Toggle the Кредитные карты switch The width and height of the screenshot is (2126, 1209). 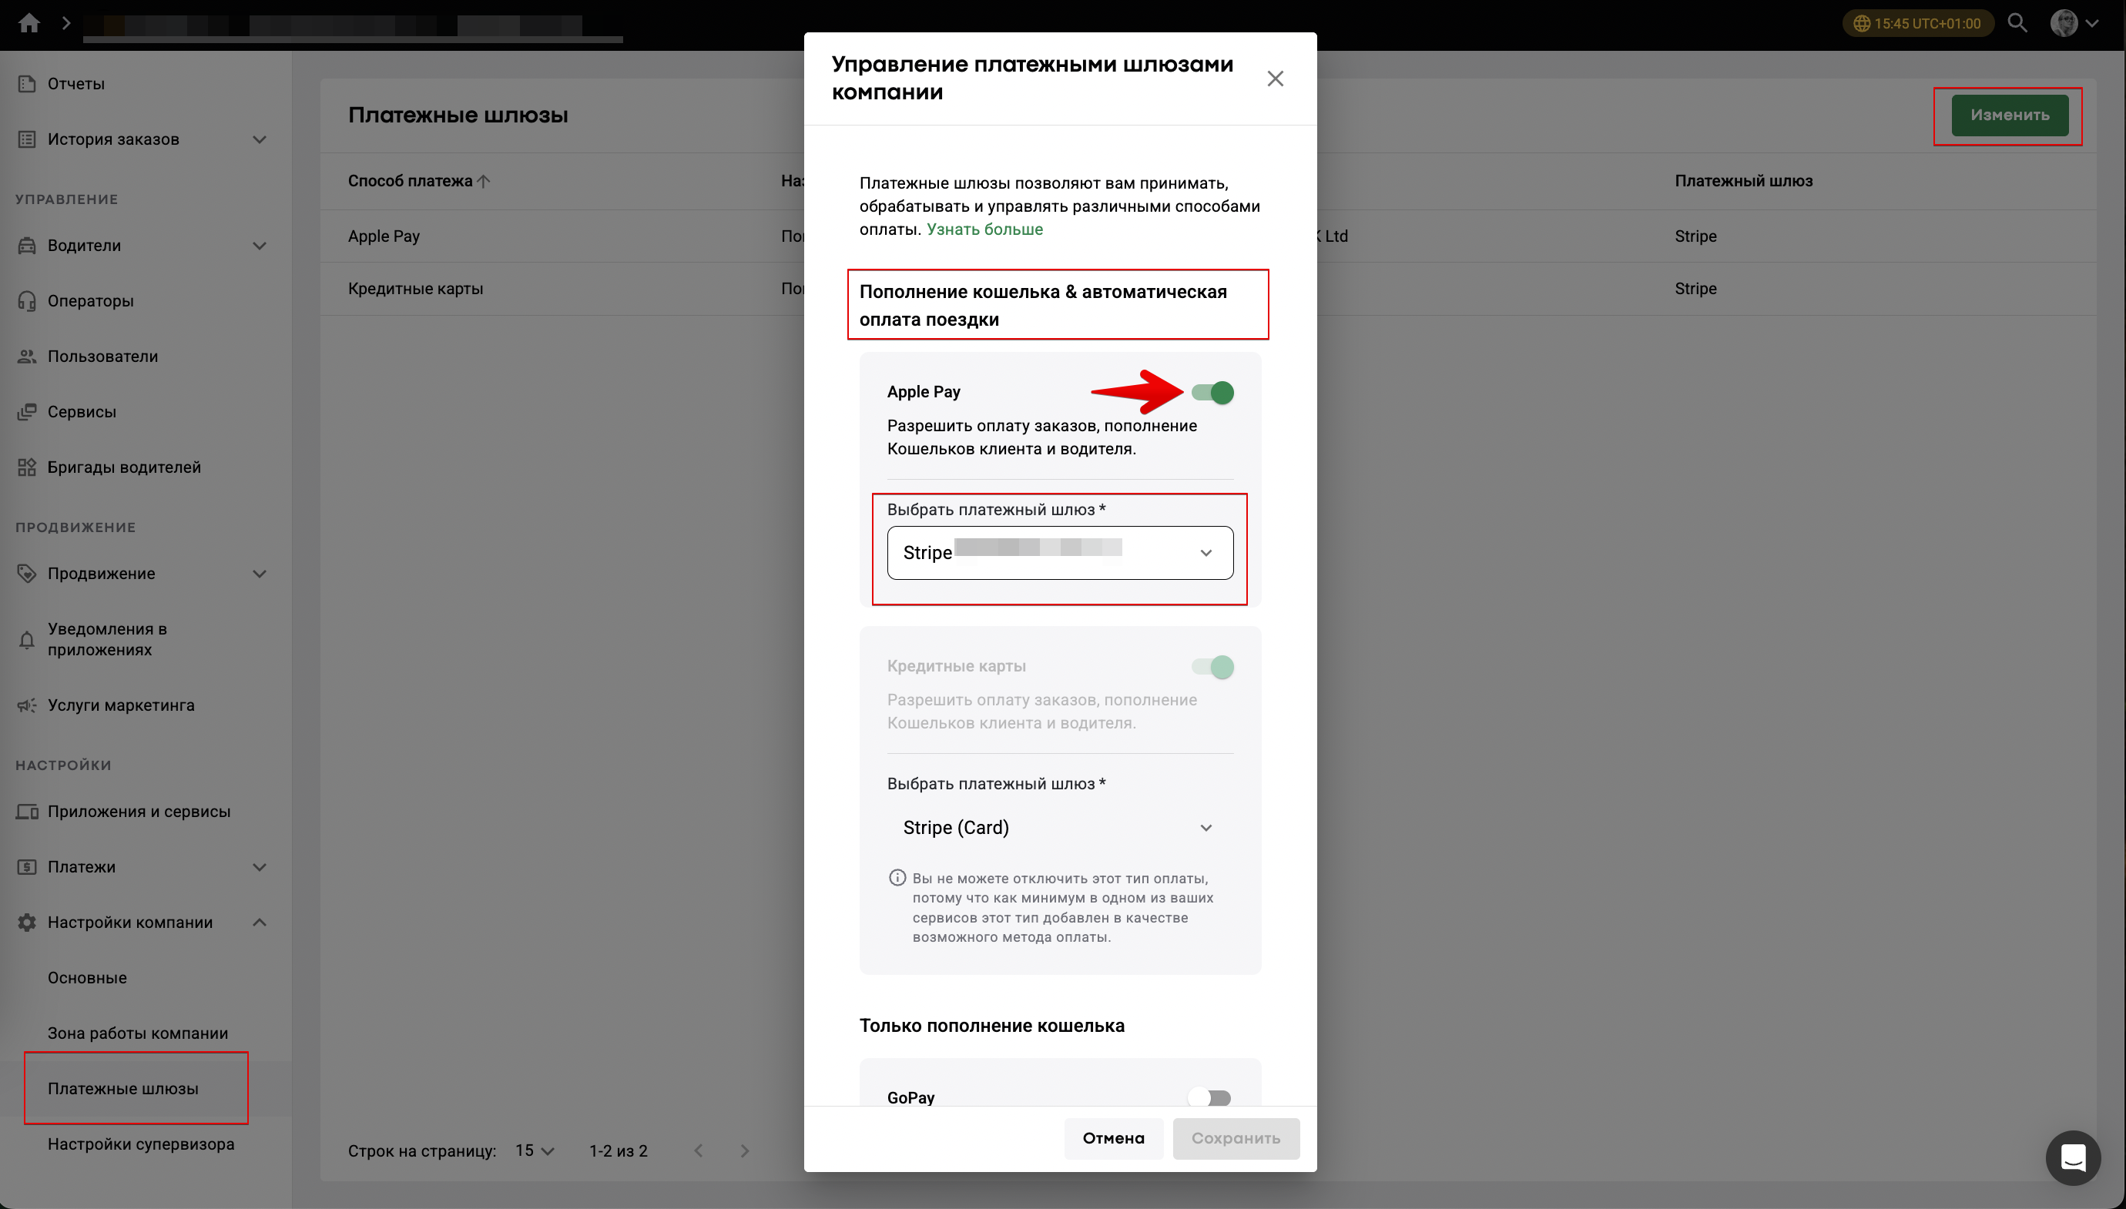coord(1212,667)
